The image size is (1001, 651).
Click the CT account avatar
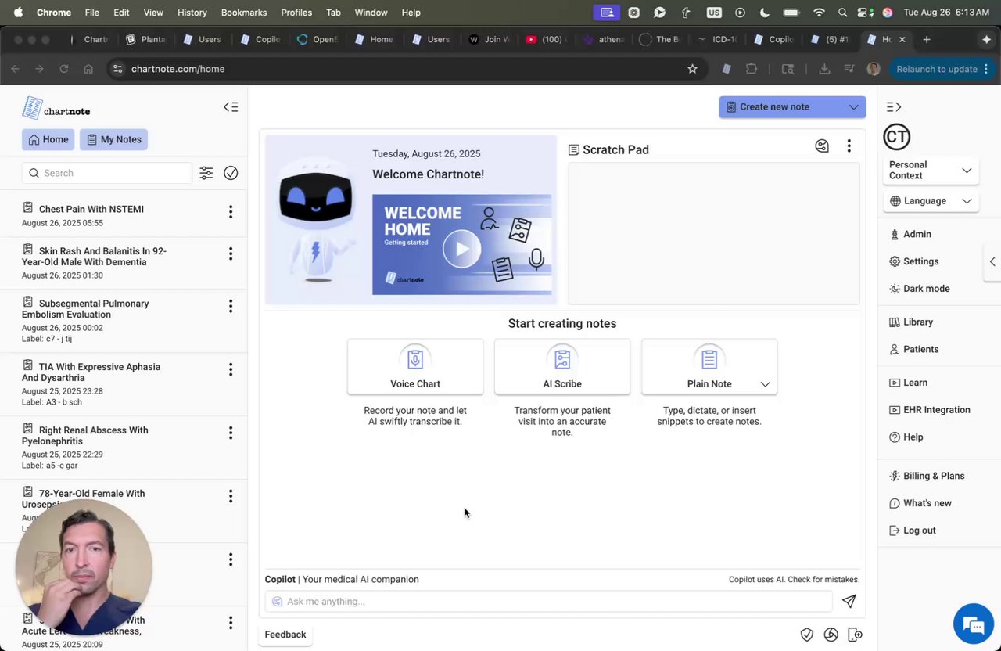897,137
